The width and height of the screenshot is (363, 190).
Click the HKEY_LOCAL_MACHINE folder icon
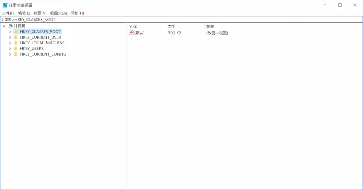coord(16,43)
